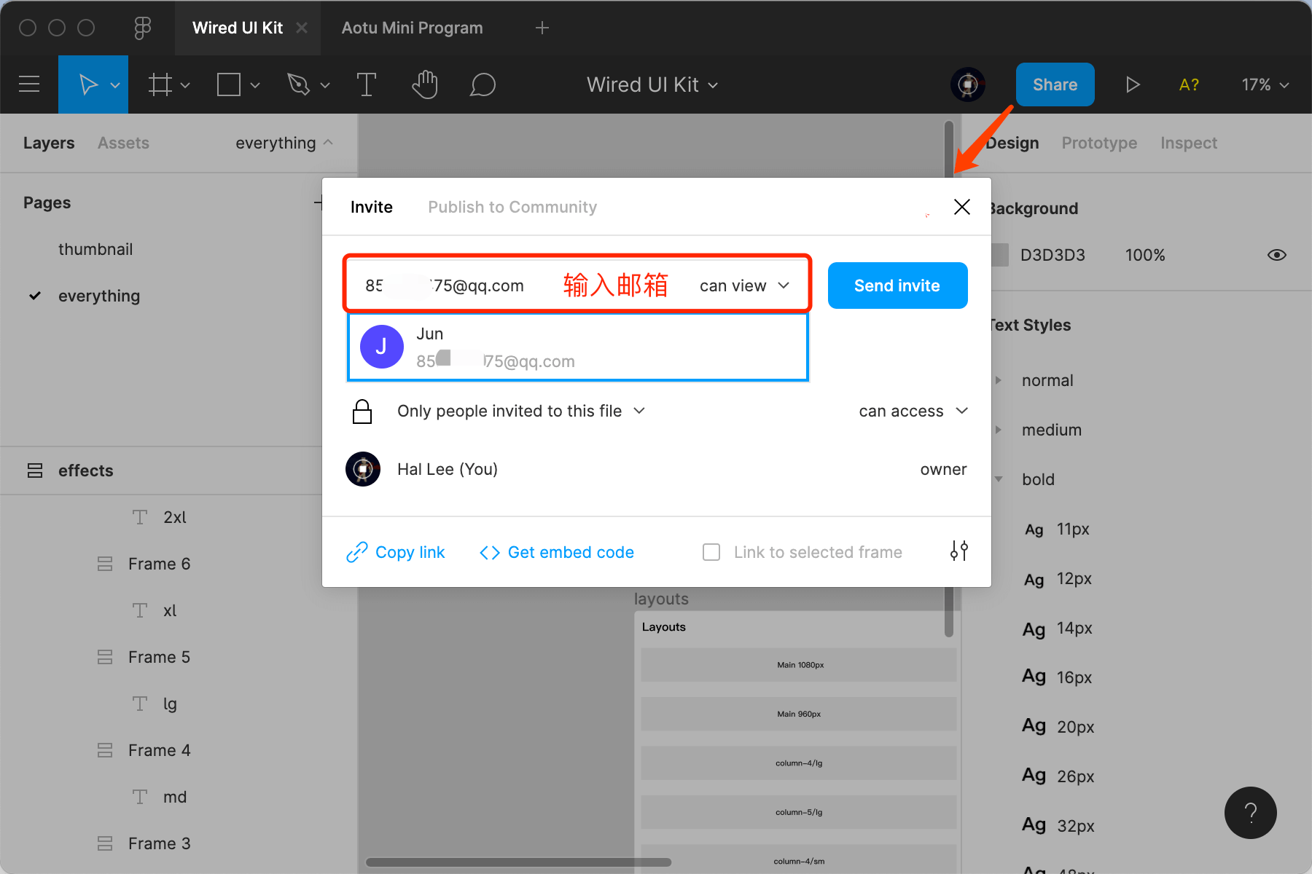Image resolution: width=1312 pixels, height=874 pixels.
Task: Select the Pen tool
Action: (299, 84)
